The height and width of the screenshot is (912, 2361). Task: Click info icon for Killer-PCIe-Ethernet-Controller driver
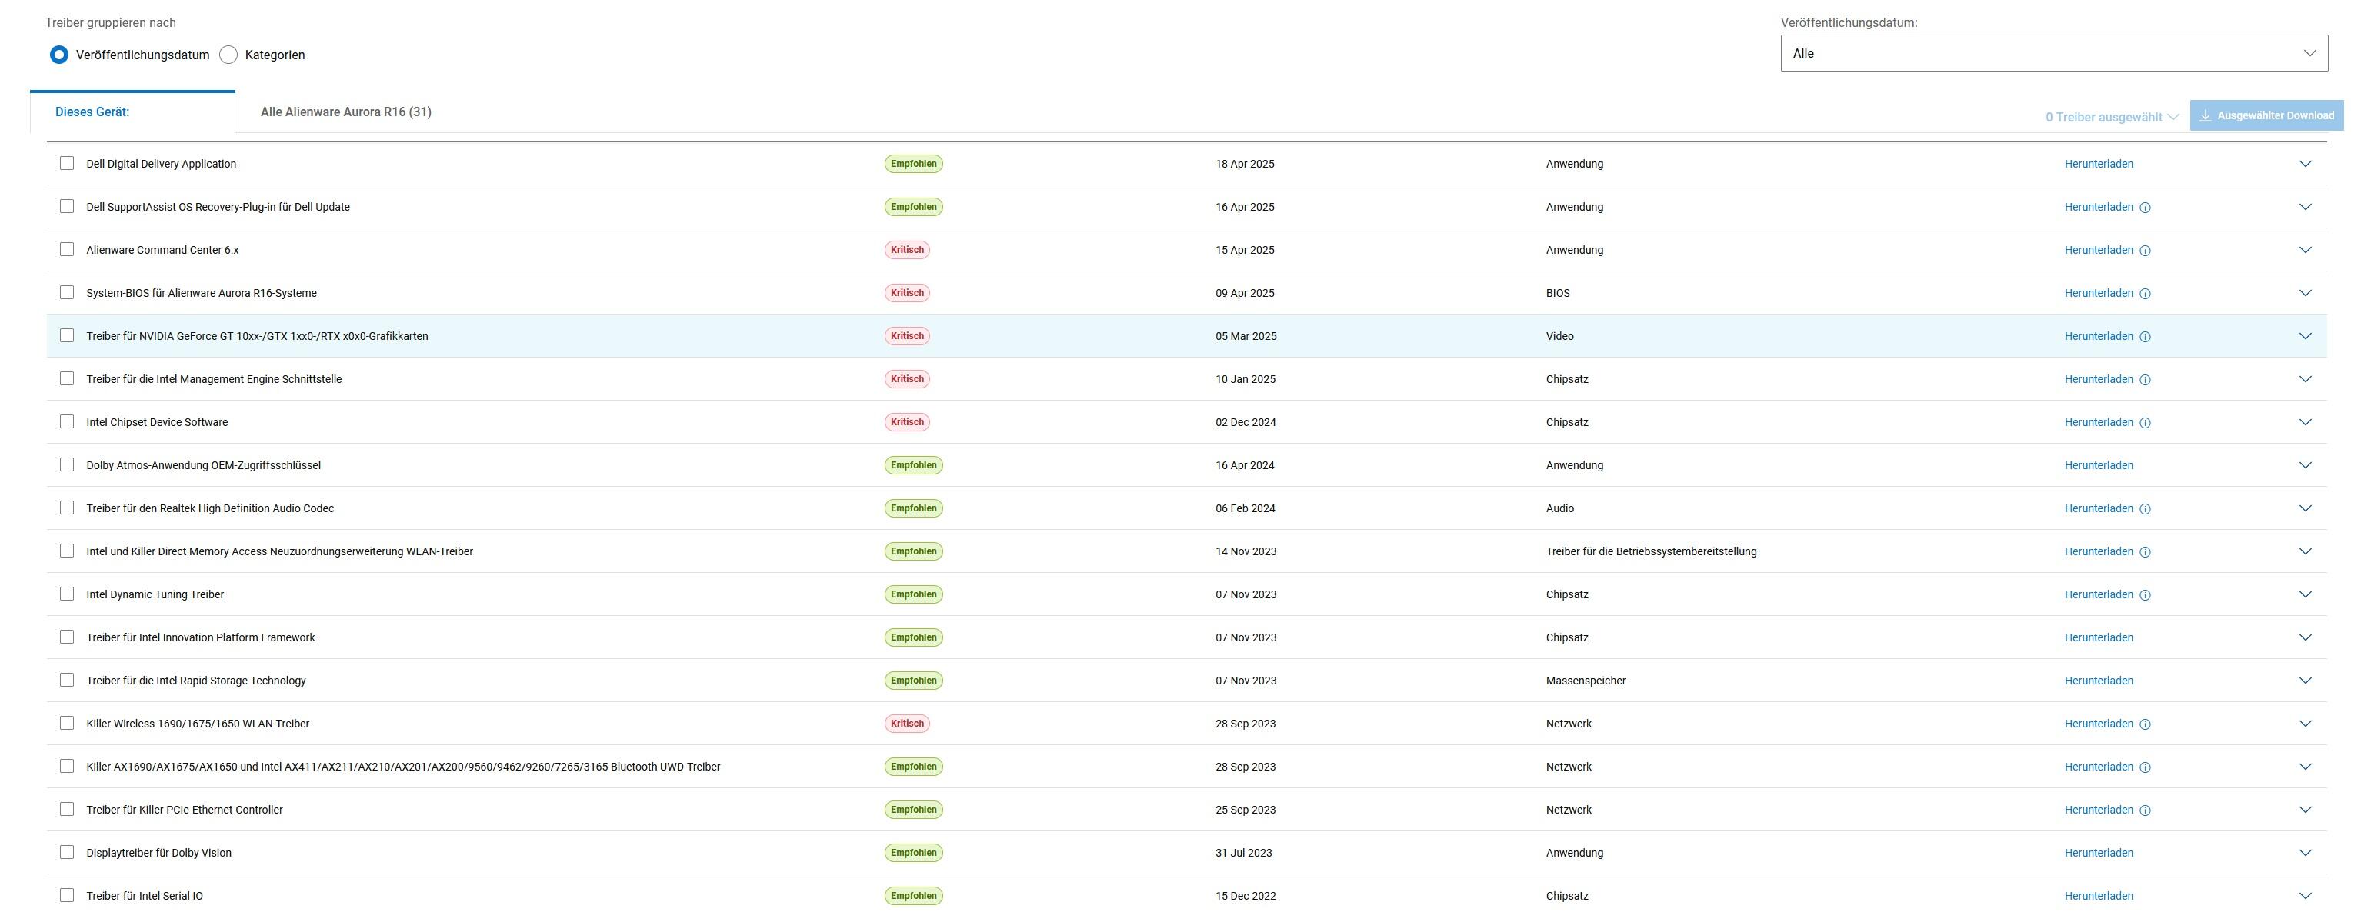[2145, 810]
